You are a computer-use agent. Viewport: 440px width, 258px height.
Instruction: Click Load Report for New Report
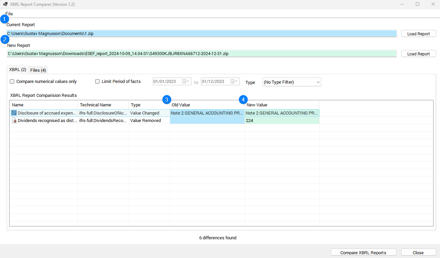click(419, 54)
